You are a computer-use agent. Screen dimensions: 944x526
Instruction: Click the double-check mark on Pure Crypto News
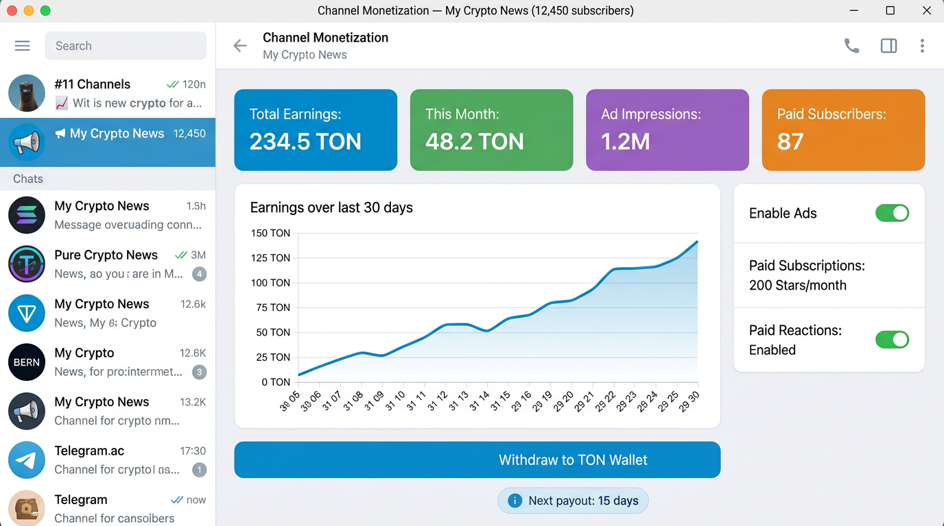(180, 255)
